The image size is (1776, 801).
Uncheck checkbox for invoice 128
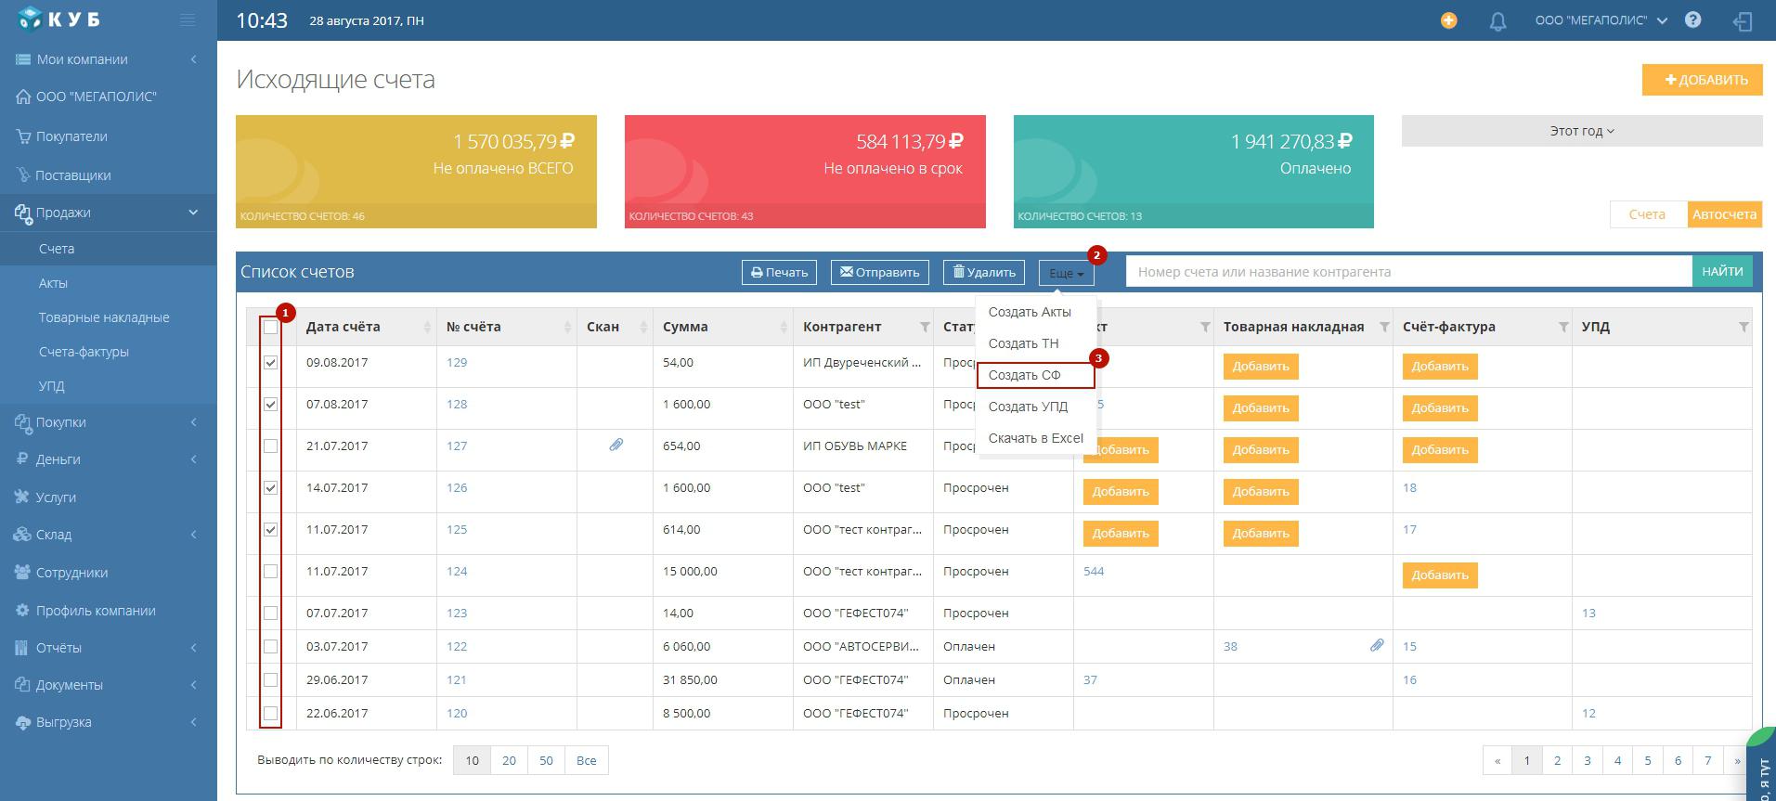click(270, 404)
